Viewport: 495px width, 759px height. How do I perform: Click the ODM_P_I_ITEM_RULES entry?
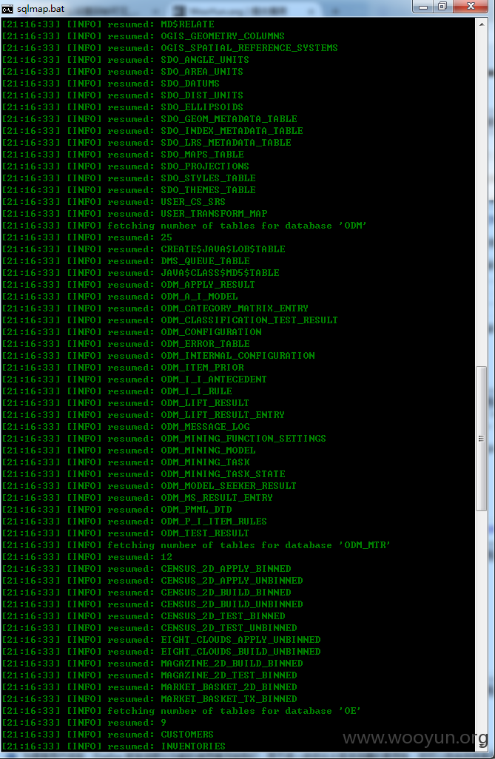[x=214, y=522]
